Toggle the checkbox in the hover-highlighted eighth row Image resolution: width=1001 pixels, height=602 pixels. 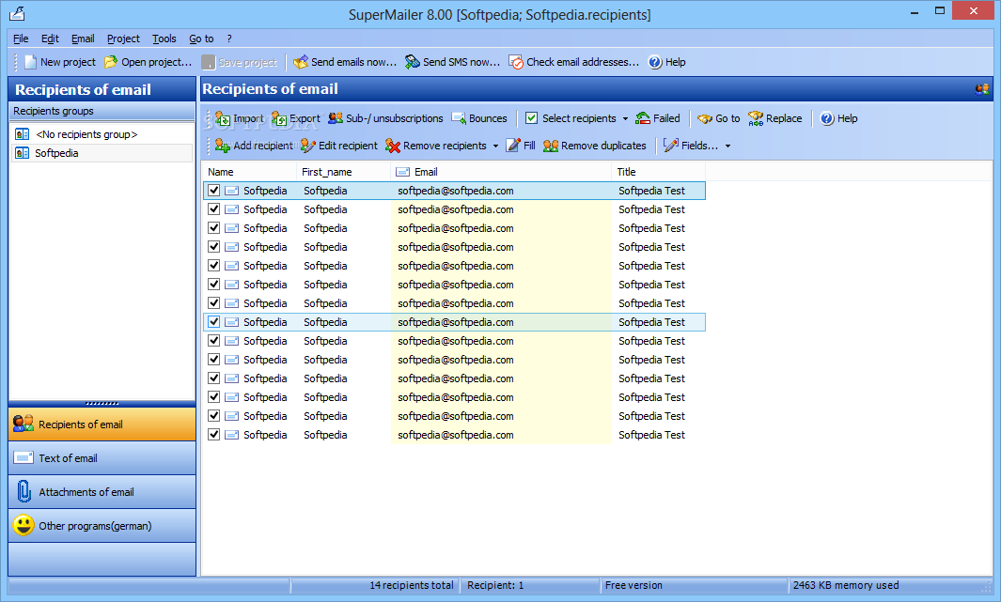coord(214,321)
